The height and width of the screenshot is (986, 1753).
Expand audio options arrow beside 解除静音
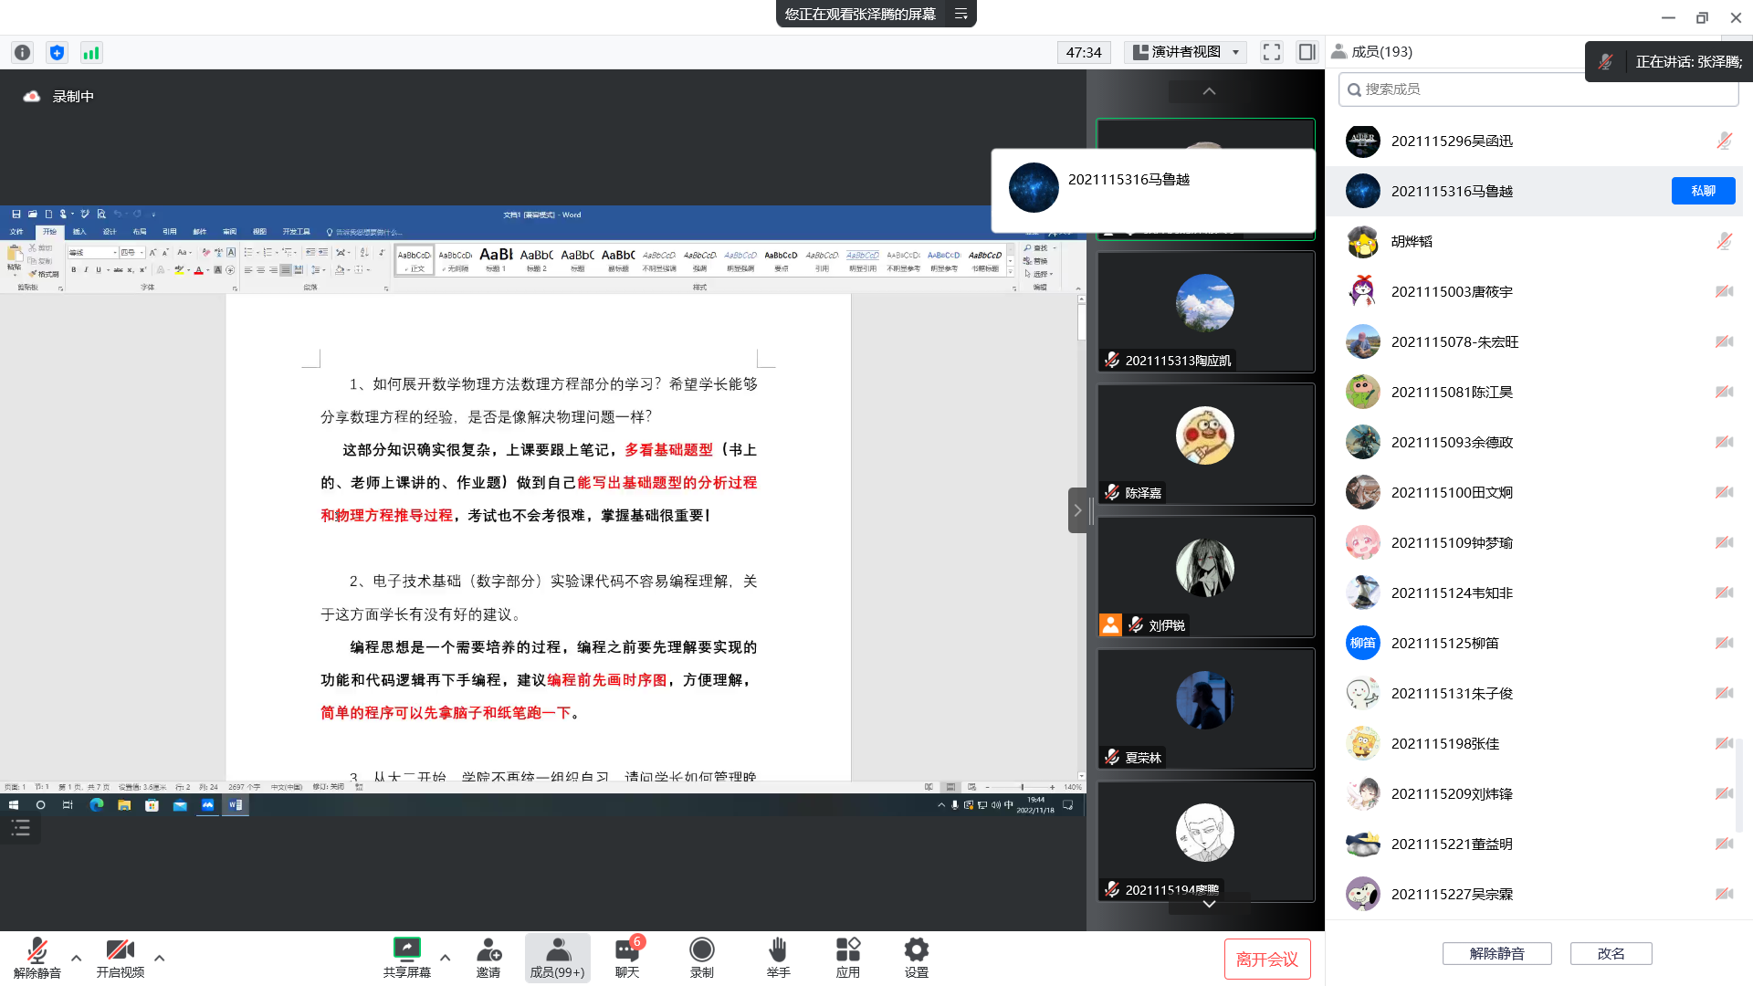pos(77,958)
